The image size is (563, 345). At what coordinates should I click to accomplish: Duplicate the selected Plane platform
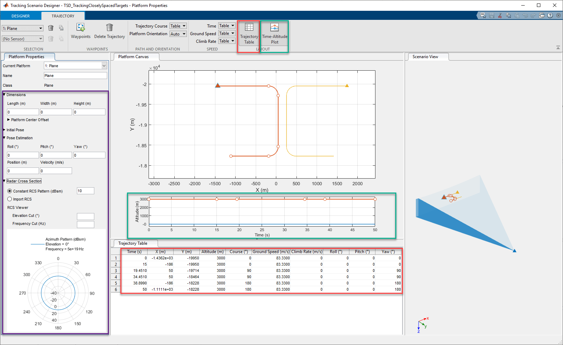[x=61, y=28]
